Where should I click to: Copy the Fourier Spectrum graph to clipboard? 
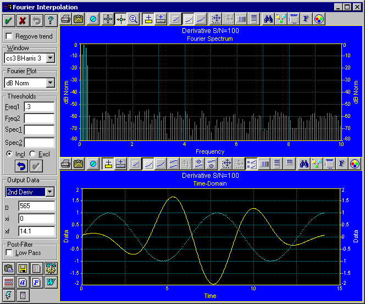[79, 19]
